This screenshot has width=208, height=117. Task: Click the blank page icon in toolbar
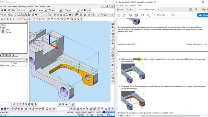coord(67,15)
